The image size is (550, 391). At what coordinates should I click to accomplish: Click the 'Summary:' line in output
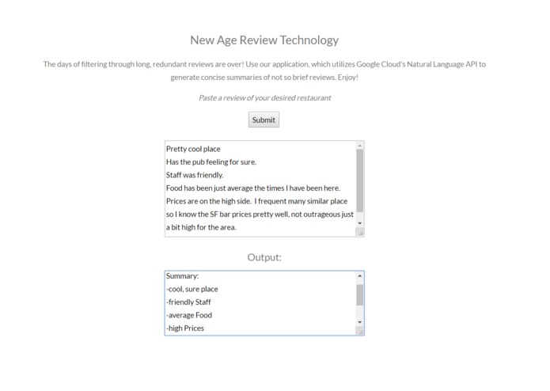click(182, 276)
